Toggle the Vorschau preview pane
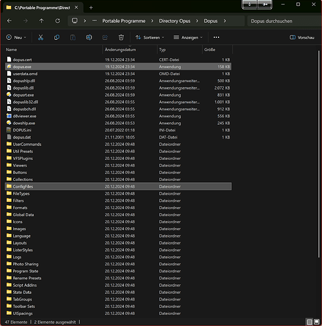The height and width of the screenshot is (326, 322). pyautogui.click(x=302, y=37)
